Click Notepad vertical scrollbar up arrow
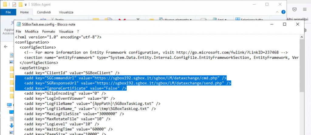The width and height of the screenshot is (311, 135). coord(302,37)
